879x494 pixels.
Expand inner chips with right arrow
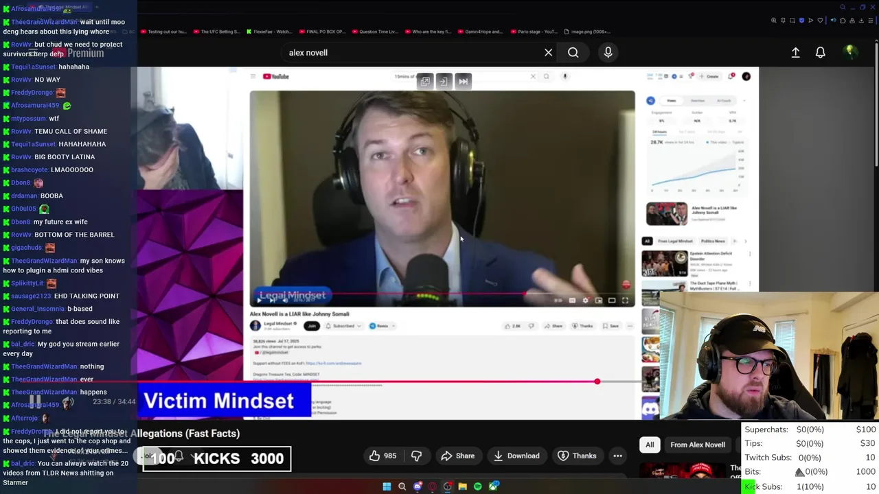coord(746,241)
